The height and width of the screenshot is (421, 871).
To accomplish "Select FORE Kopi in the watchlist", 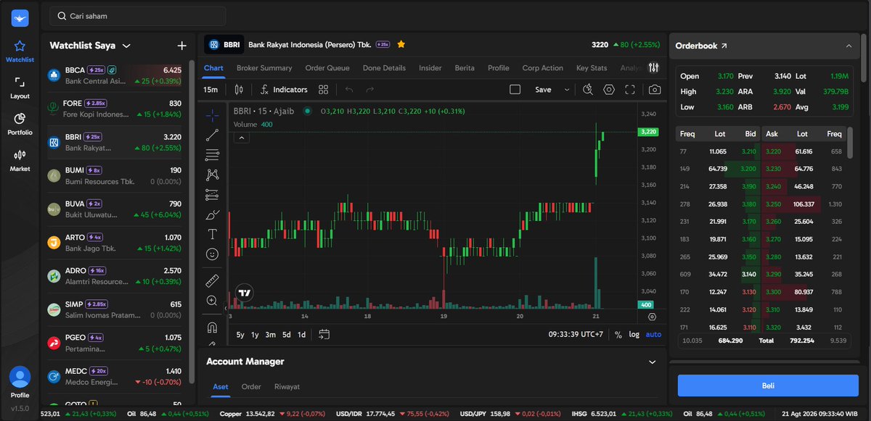I will coord(115,109).
